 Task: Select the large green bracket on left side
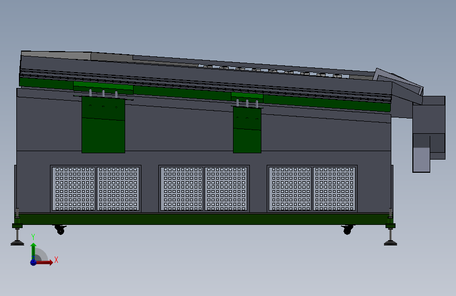coord(103,125)
